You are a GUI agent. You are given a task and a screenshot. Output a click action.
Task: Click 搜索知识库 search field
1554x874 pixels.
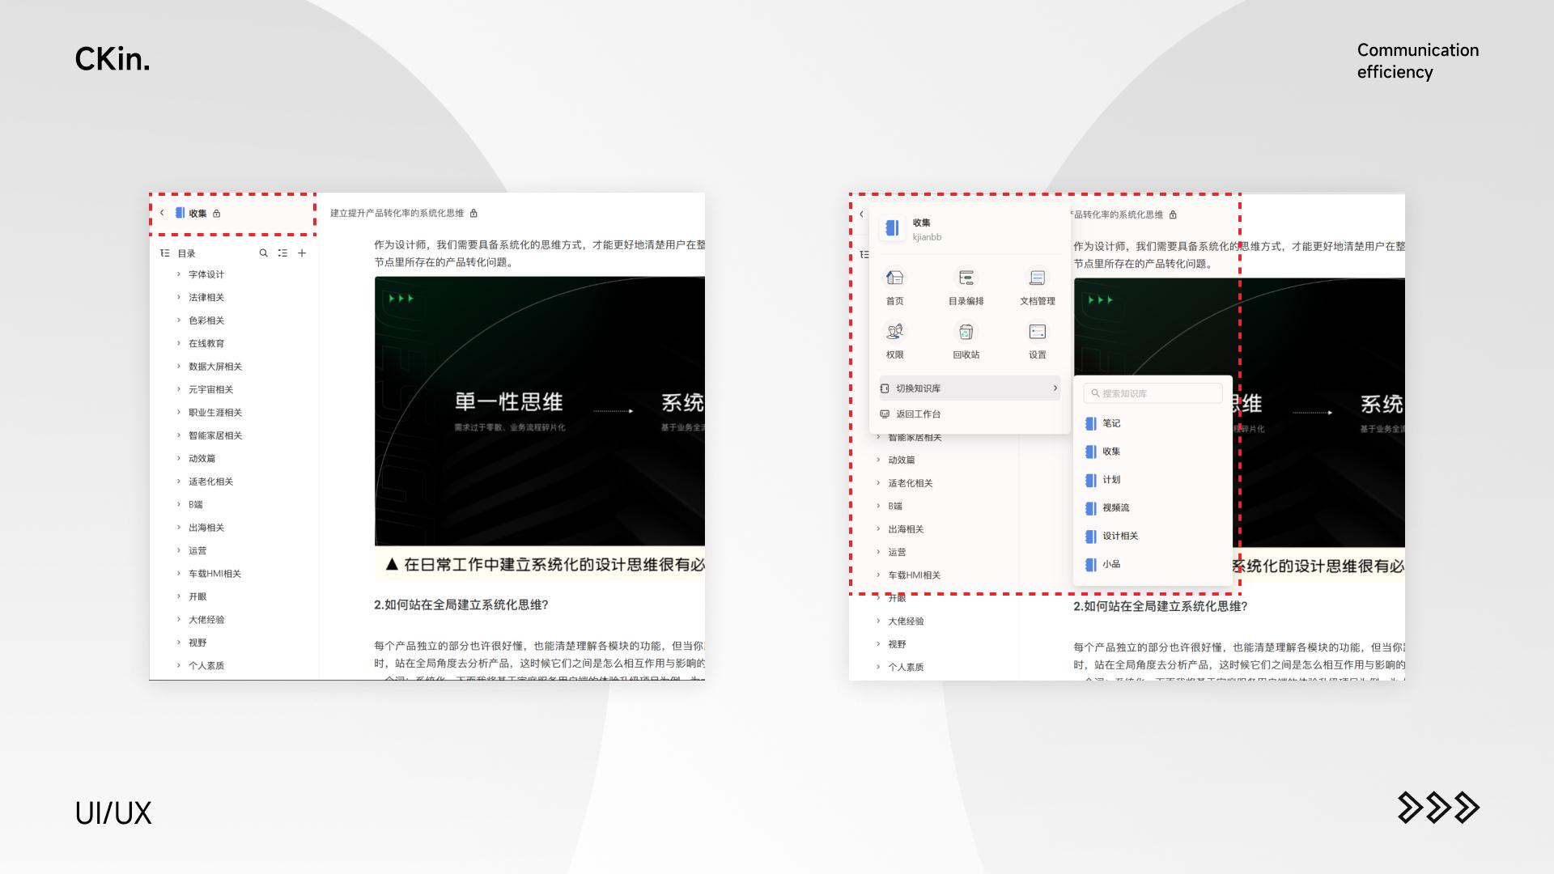coord(1153,393)
